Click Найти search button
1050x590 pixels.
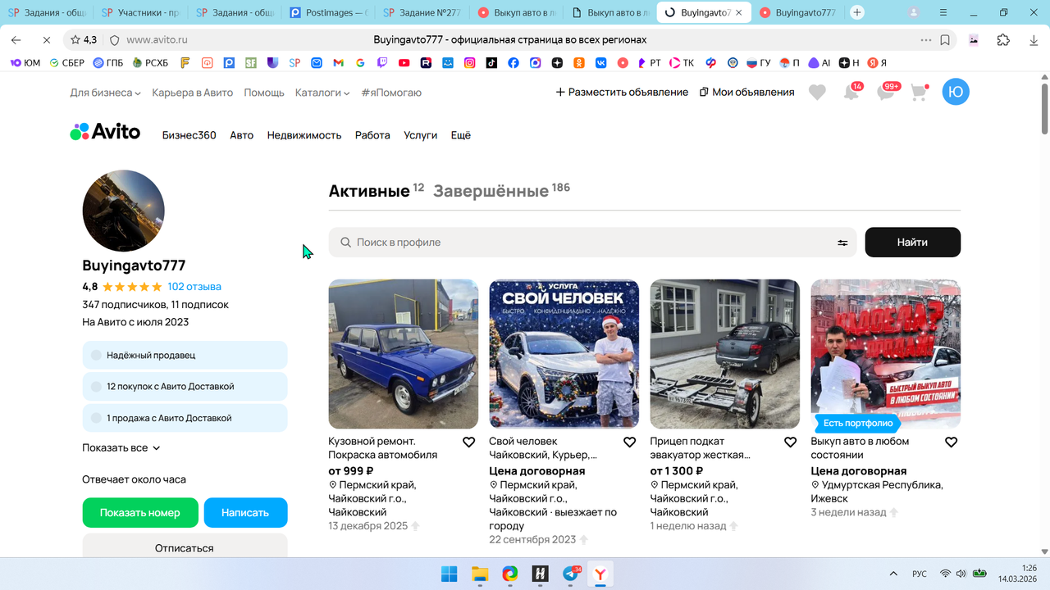912,243
